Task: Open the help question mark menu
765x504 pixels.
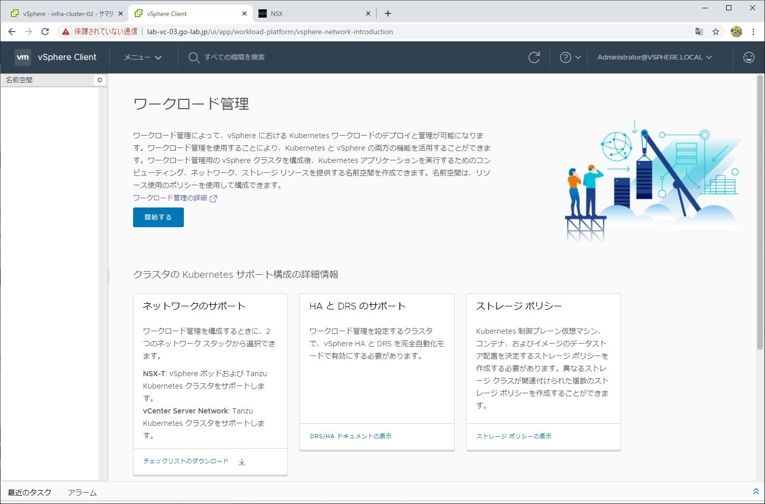Action: [x=570, y=57]
